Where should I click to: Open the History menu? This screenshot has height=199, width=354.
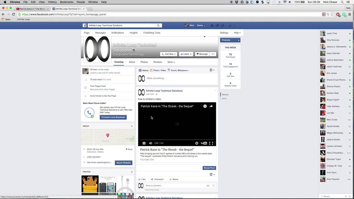click(52, 2)
